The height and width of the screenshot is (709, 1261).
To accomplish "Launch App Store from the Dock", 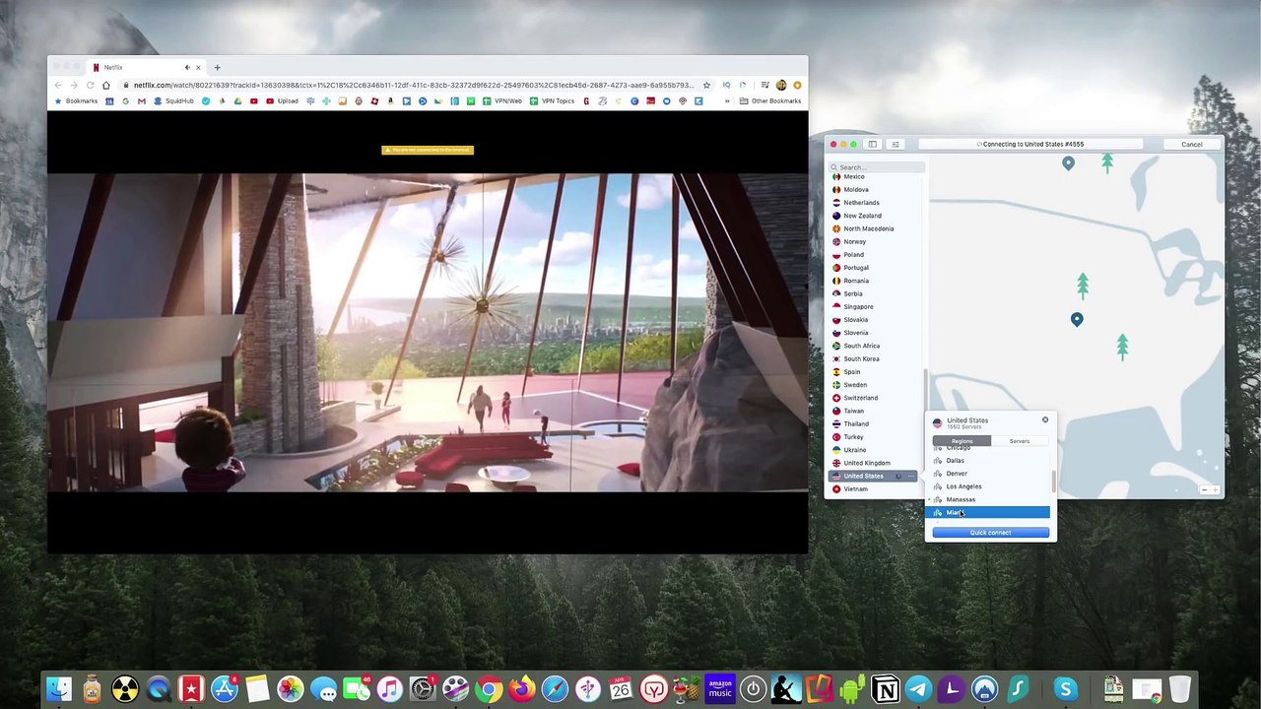I will pyautogui.click(x=225, y=689).
